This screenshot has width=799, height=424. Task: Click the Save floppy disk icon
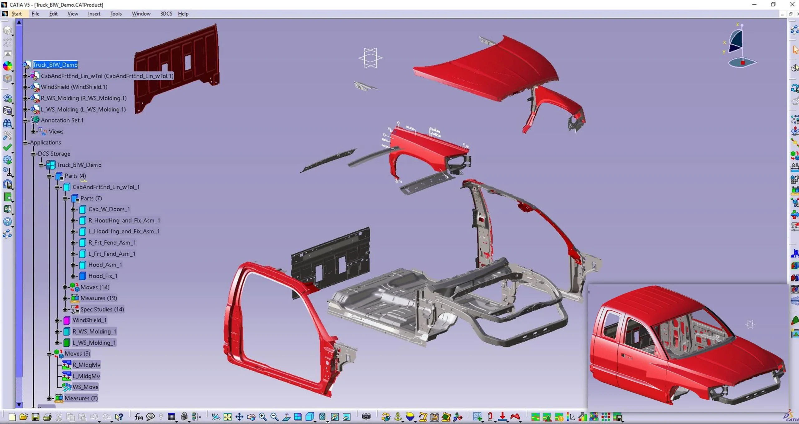35,417
